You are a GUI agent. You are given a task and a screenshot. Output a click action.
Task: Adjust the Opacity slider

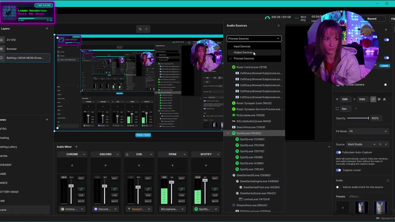358,118
